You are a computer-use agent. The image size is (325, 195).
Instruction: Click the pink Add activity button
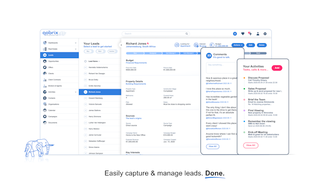coord(277,68)
